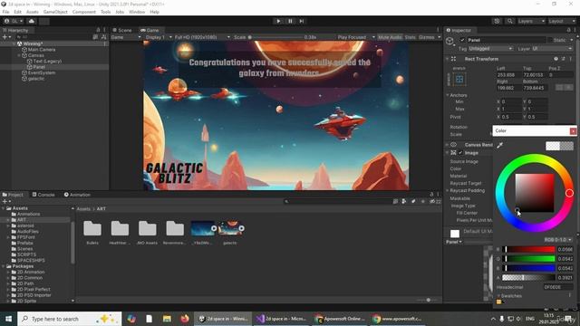Open the Layers dropdown in toolbar
The width and height of the screenshot is (580, 326).
(531, 21)
